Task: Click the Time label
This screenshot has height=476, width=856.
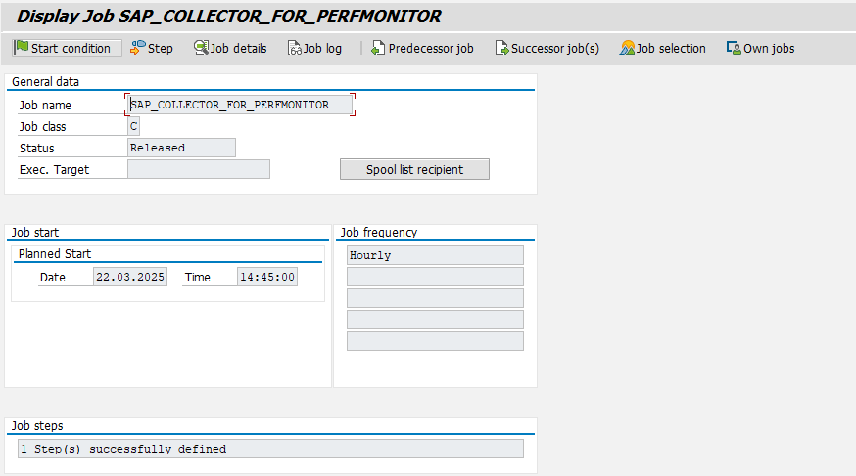Action: 198,278
